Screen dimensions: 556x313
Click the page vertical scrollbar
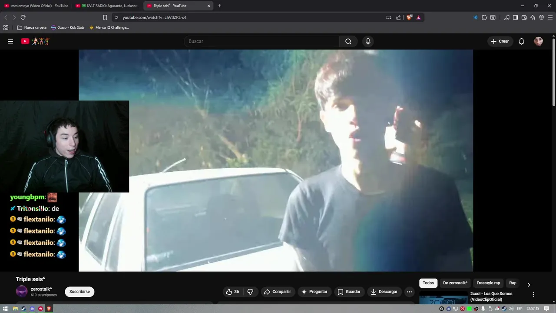coord(554,72)
